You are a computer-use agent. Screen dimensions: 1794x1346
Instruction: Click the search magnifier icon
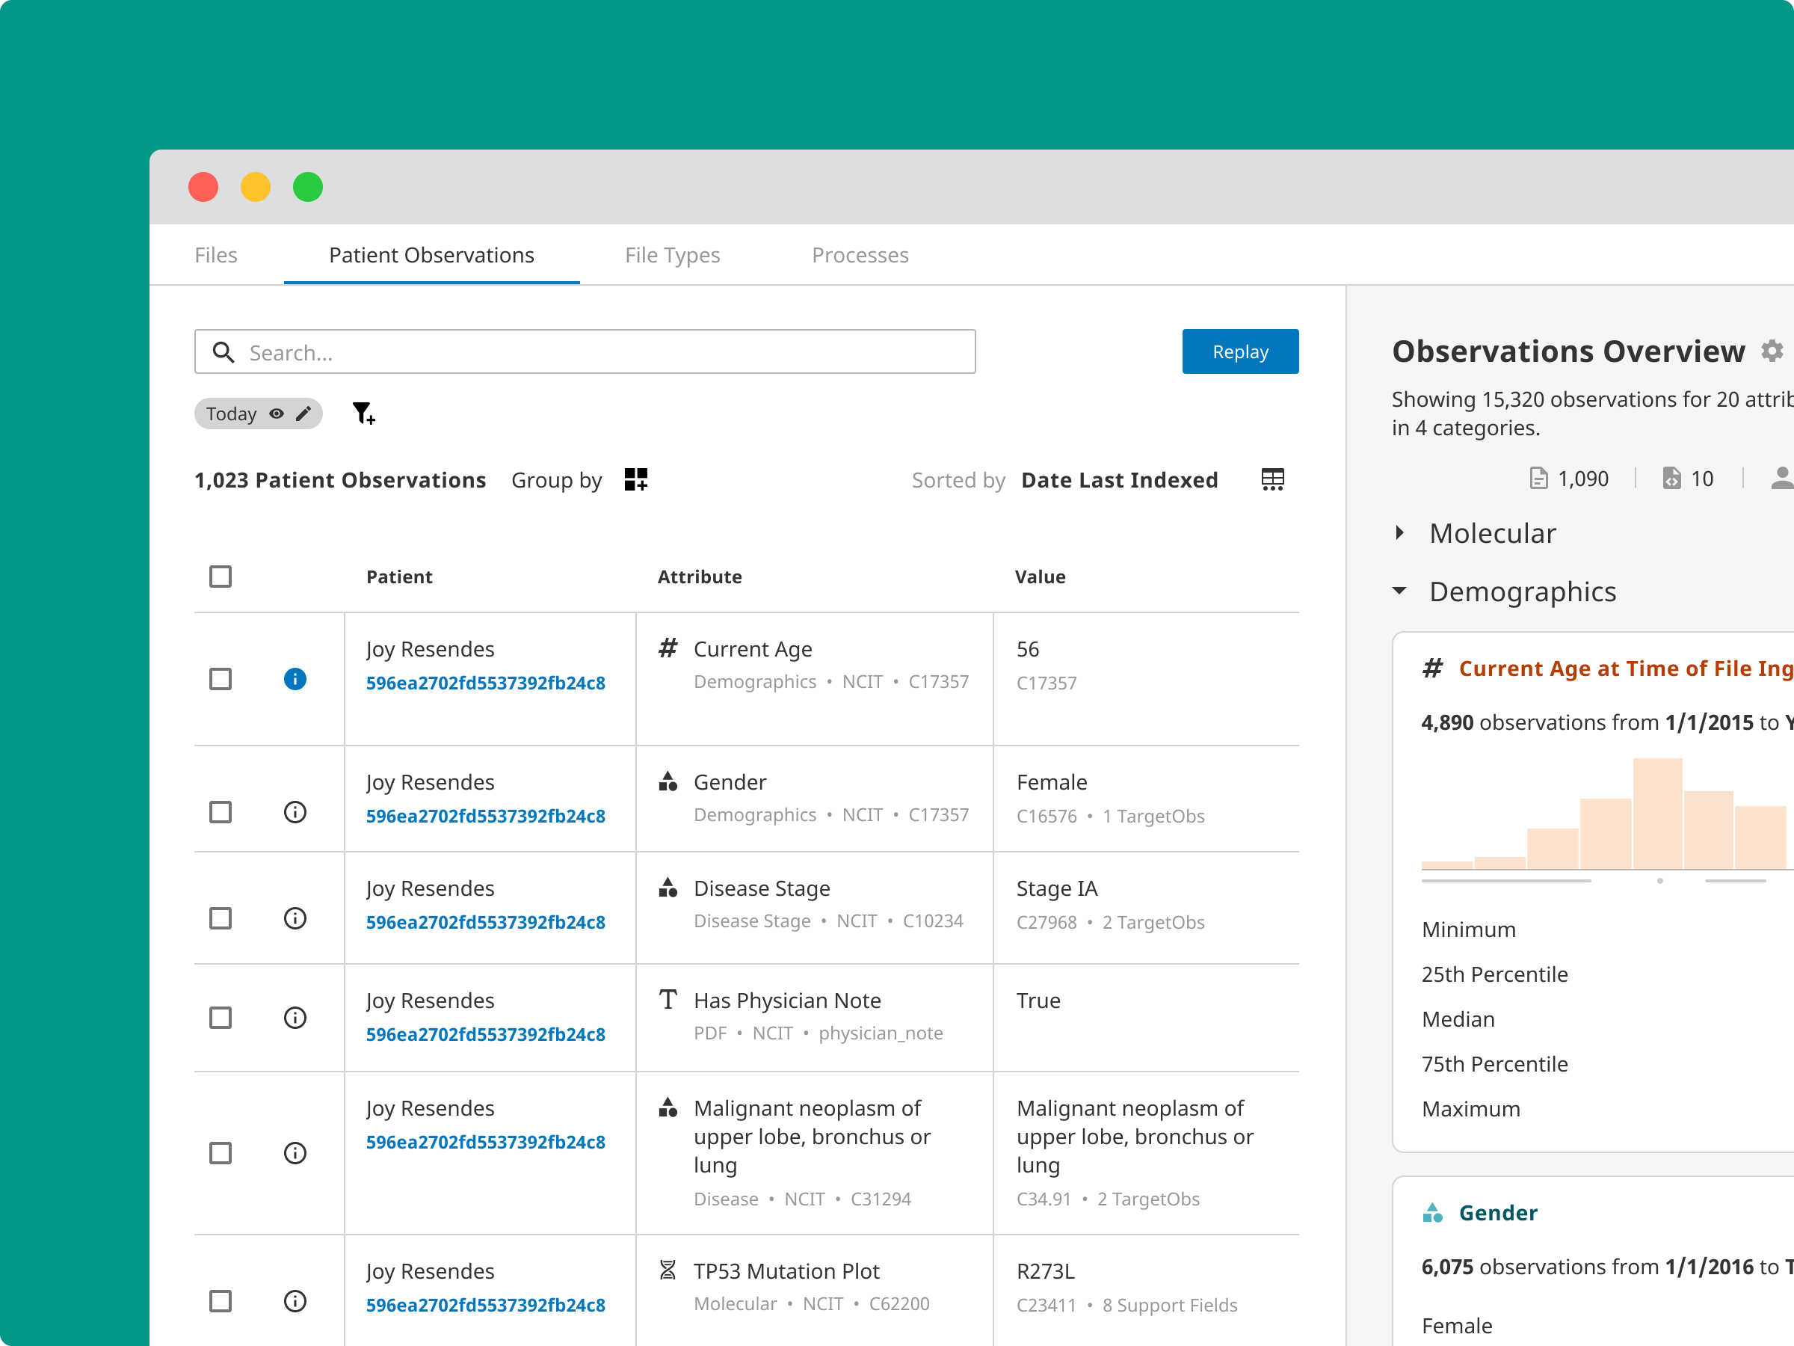(223, 352)
